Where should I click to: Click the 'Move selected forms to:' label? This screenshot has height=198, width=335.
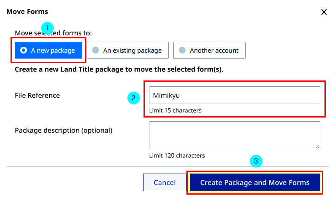(53, 33)
